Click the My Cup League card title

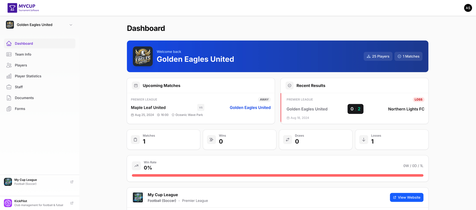(x=163, y=195)
